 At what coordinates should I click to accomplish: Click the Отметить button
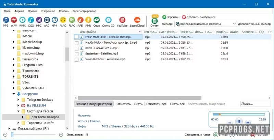pos(124,104)
